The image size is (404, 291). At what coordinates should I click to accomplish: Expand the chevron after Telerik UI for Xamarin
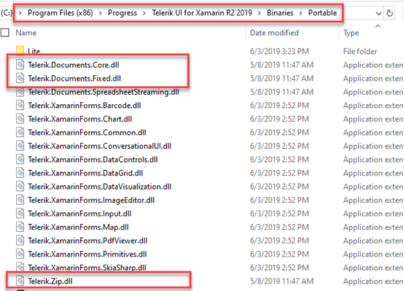click(x=259, y=13)
